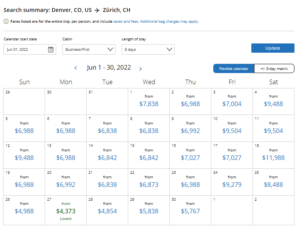Advance to next month with right chevron
This screenshot has width=296, height=228.
(140, 69)
